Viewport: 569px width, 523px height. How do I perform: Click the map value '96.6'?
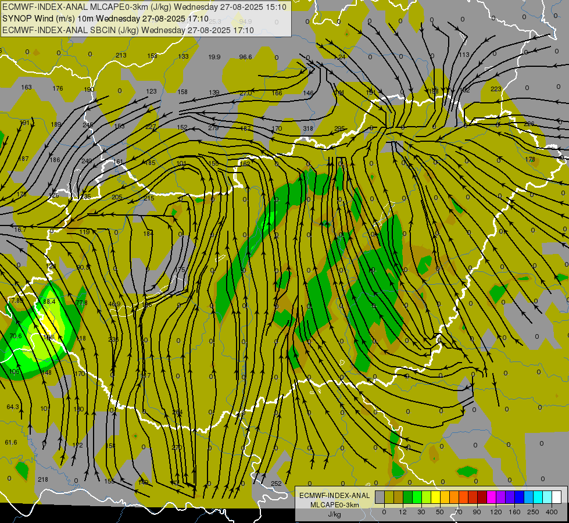(x=246, y=57)
